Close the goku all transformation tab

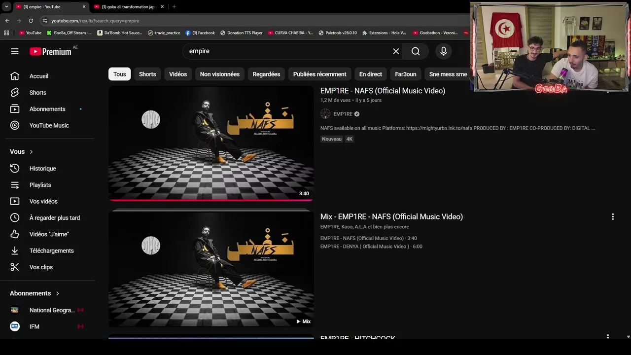[x=162, y=7]
